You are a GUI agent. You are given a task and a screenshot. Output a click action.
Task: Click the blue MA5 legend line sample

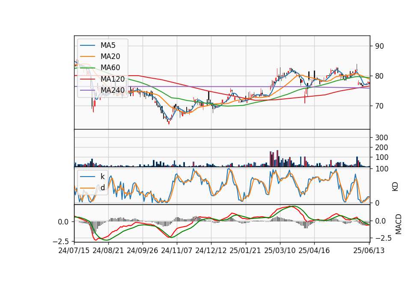[x=88, y=46]
